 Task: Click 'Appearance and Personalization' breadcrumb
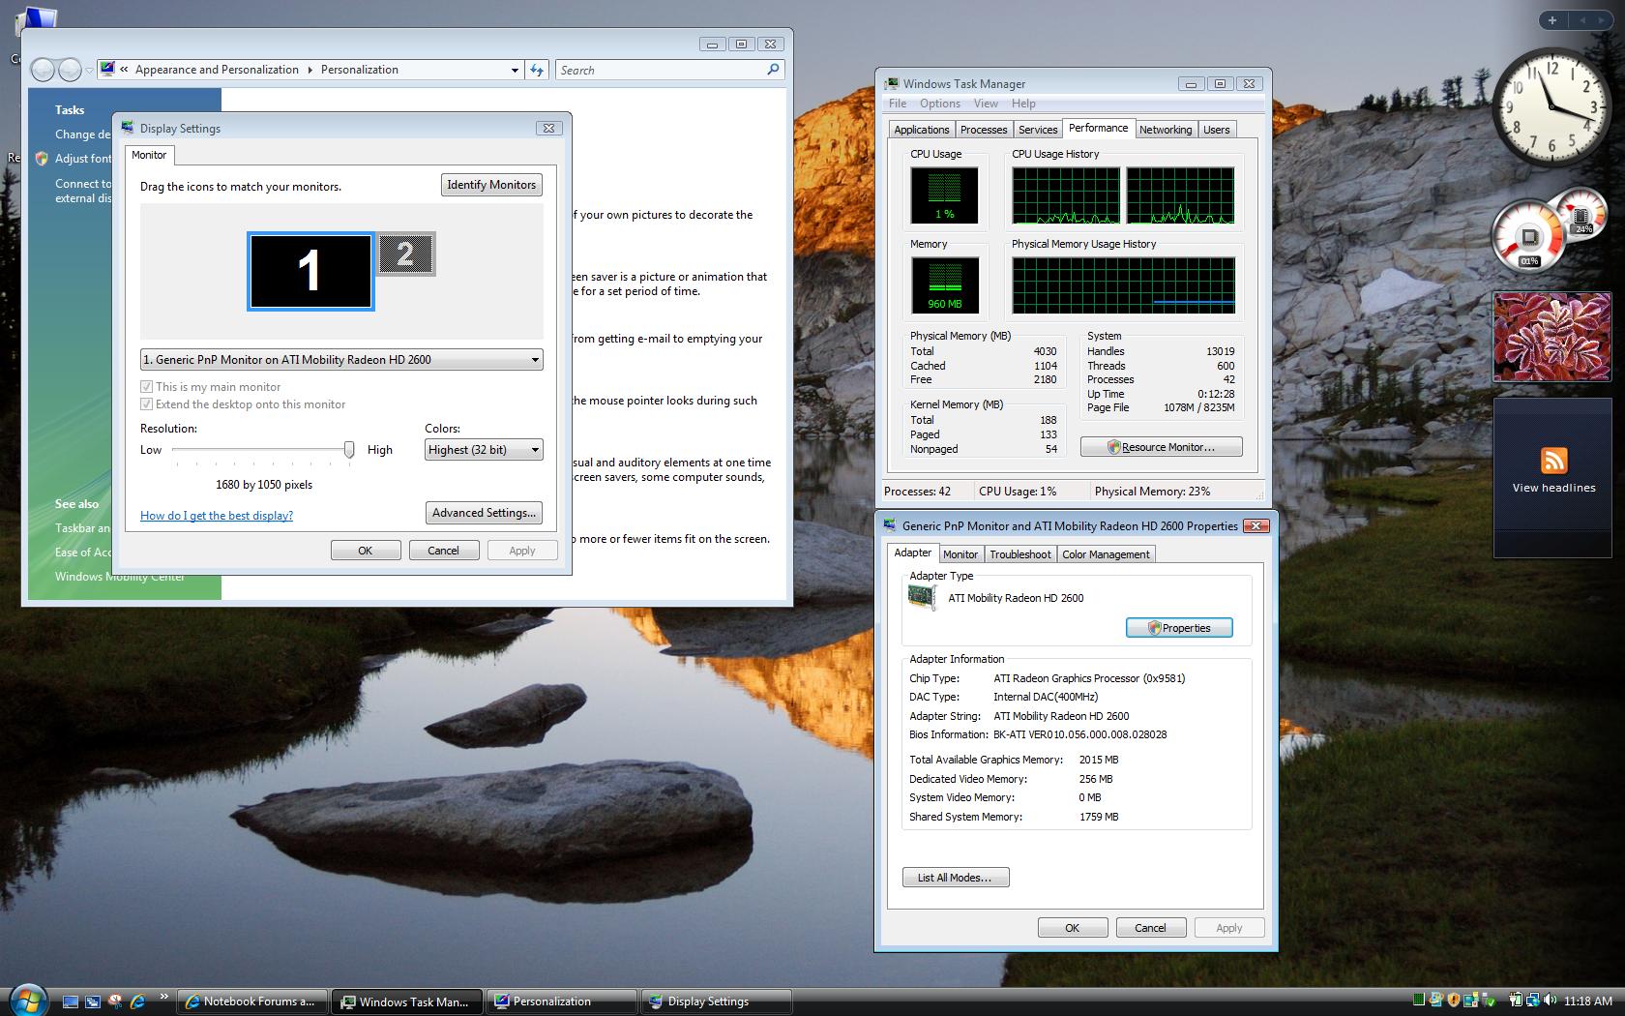tap(217, 70)
